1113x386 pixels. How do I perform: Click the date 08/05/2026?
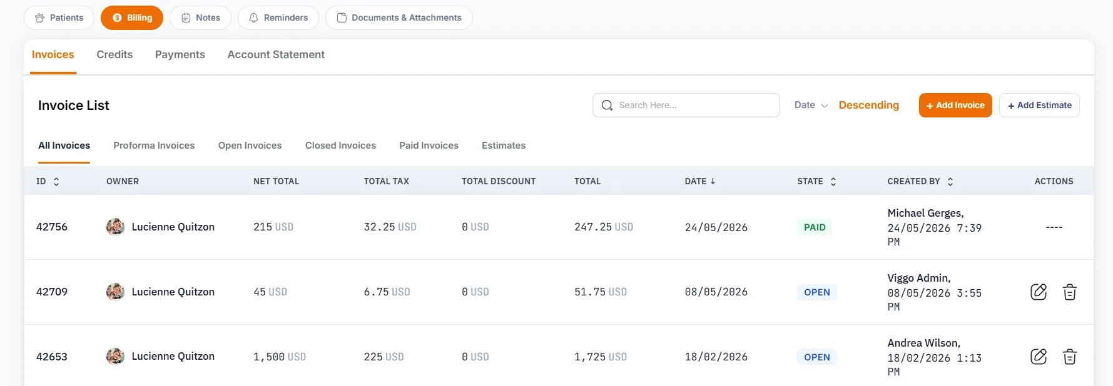[x=716, y=292]
